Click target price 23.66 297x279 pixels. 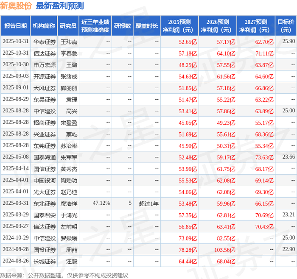point(289,157)
